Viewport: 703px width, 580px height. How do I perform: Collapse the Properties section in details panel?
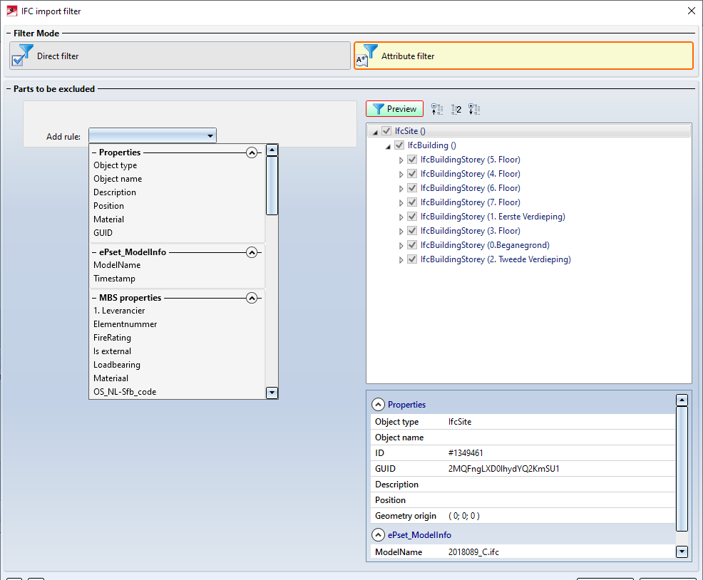click(x=377, y=405)
